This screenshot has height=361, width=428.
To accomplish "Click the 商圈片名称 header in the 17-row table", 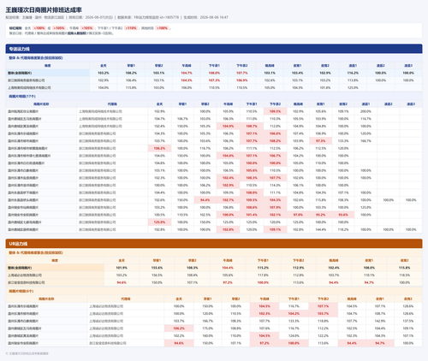I will tap(41, 104).
